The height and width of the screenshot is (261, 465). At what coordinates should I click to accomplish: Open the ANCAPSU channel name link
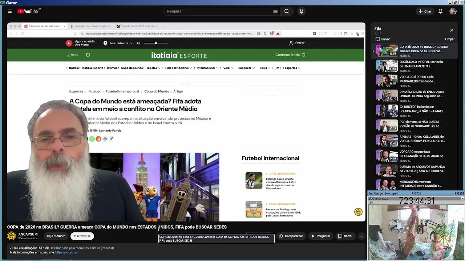27,234
